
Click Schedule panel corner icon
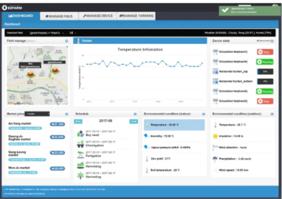point(135,114)
